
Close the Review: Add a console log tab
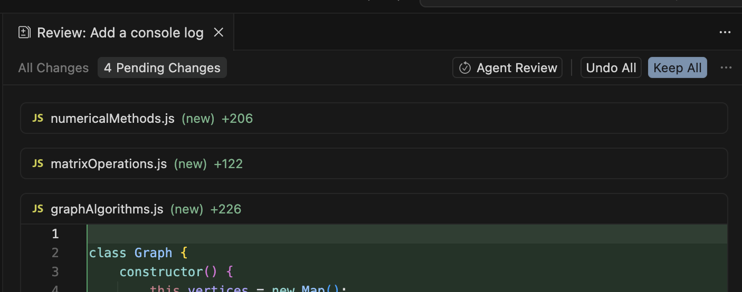[x=218, y=33]
